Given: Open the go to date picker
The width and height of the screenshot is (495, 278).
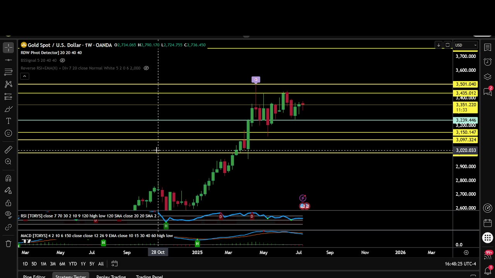Looking at the screenshot, I should point(114,264).
